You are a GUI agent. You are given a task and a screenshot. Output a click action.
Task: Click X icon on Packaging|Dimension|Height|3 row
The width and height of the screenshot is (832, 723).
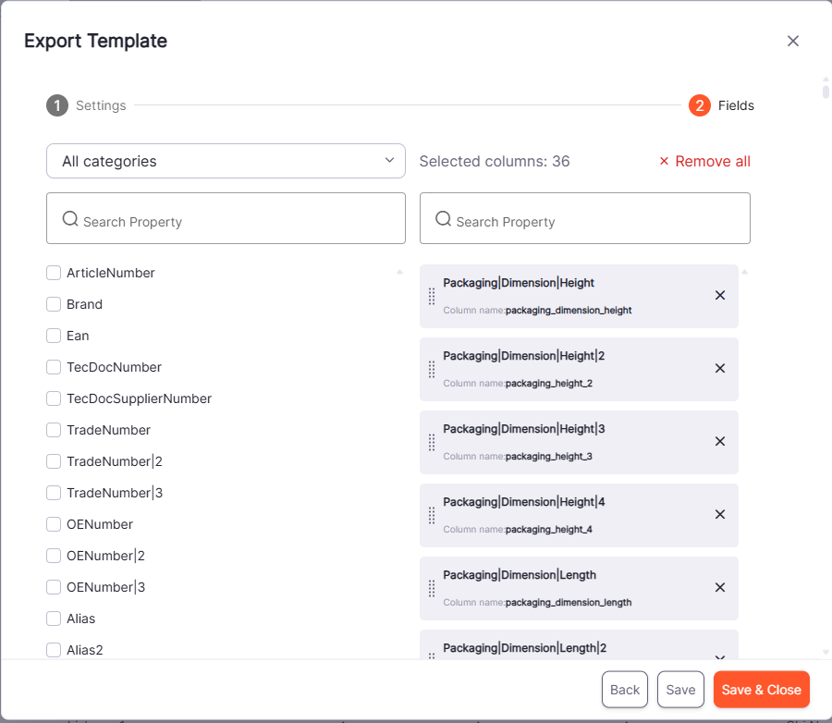720,441
